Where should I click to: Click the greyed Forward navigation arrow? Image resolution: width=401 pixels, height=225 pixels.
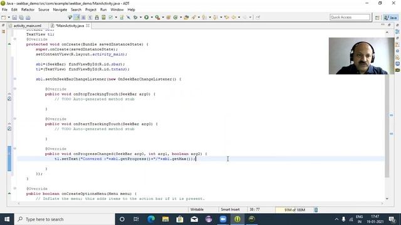245,17
